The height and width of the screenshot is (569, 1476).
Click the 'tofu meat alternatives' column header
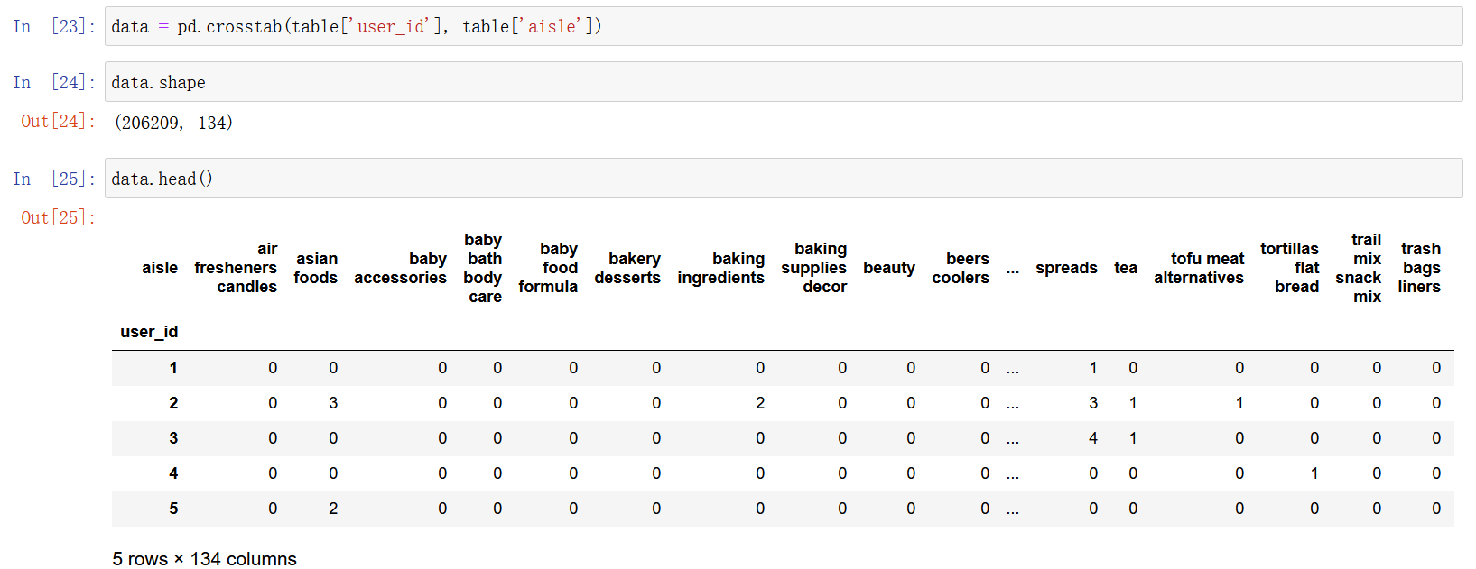coord(1199,268)
